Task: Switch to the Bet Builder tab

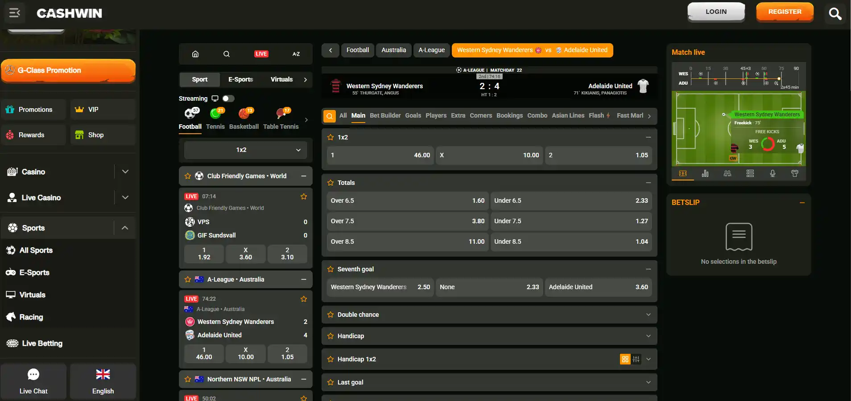Action: coord(385,115)
